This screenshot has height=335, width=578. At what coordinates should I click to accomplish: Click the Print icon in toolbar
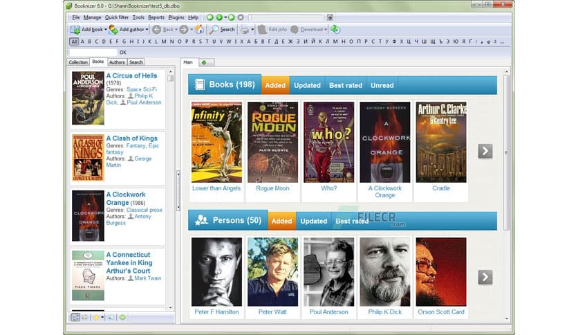pyautogui.click(x=245, y=30)
